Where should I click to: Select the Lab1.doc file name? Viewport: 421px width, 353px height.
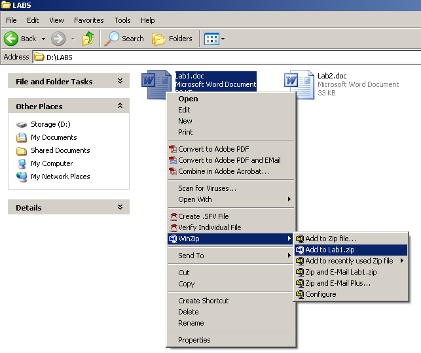click(190, 76)
